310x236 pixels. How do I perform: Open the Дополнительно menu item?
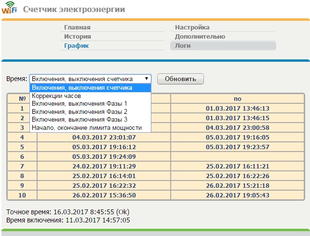click(x=200, y=37)
